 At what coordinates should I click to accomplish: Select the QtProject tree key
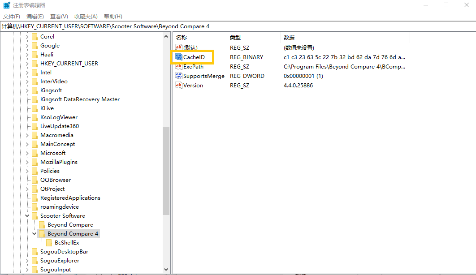coord(52,189)
